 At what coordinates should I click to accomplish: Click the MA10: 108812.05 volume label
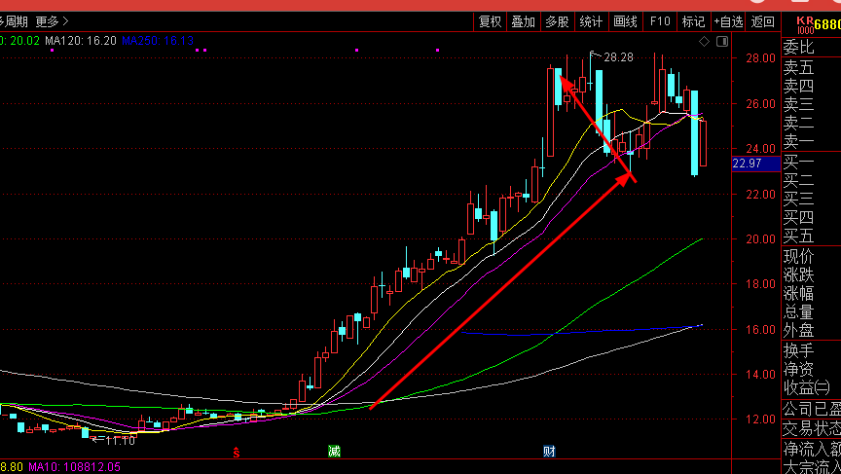[x=75, y=467]
